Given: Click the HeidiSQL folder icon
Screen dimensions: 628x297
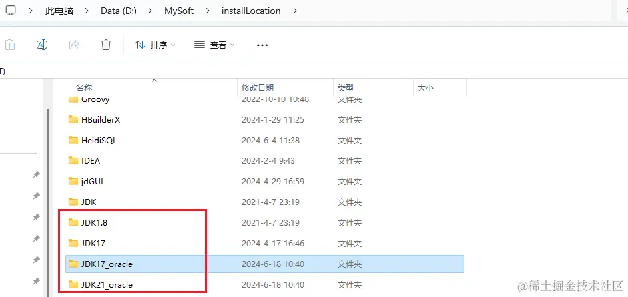Looking at the screenshot, I should tap(73, 140).
